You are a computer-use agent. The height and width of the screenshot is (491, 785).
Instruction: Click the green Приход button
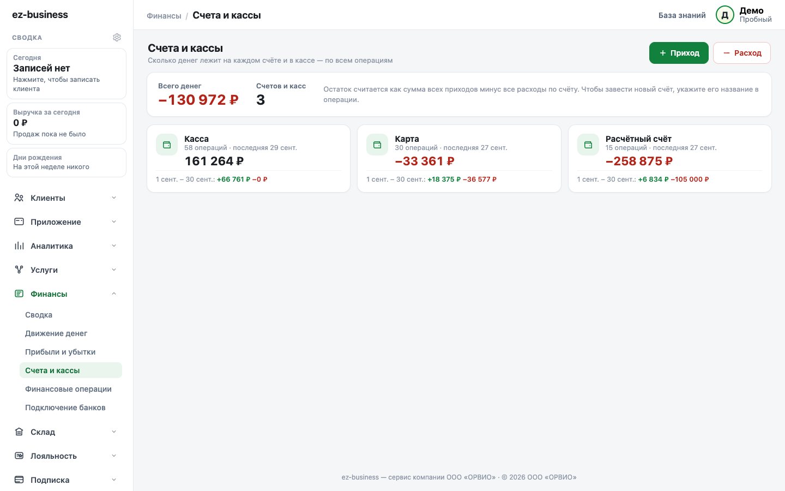click(x=679, y=53)
